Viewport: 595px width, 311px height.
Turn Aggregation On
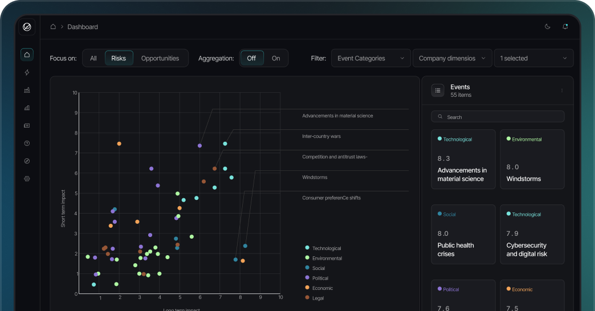click(276, 58)
